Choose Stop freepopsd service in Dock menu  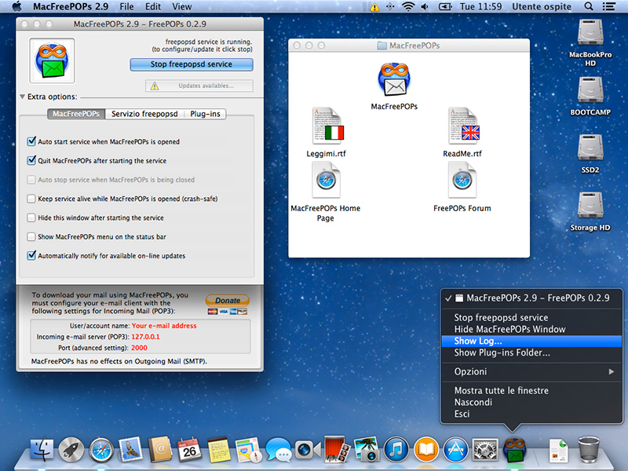(532, 318)
